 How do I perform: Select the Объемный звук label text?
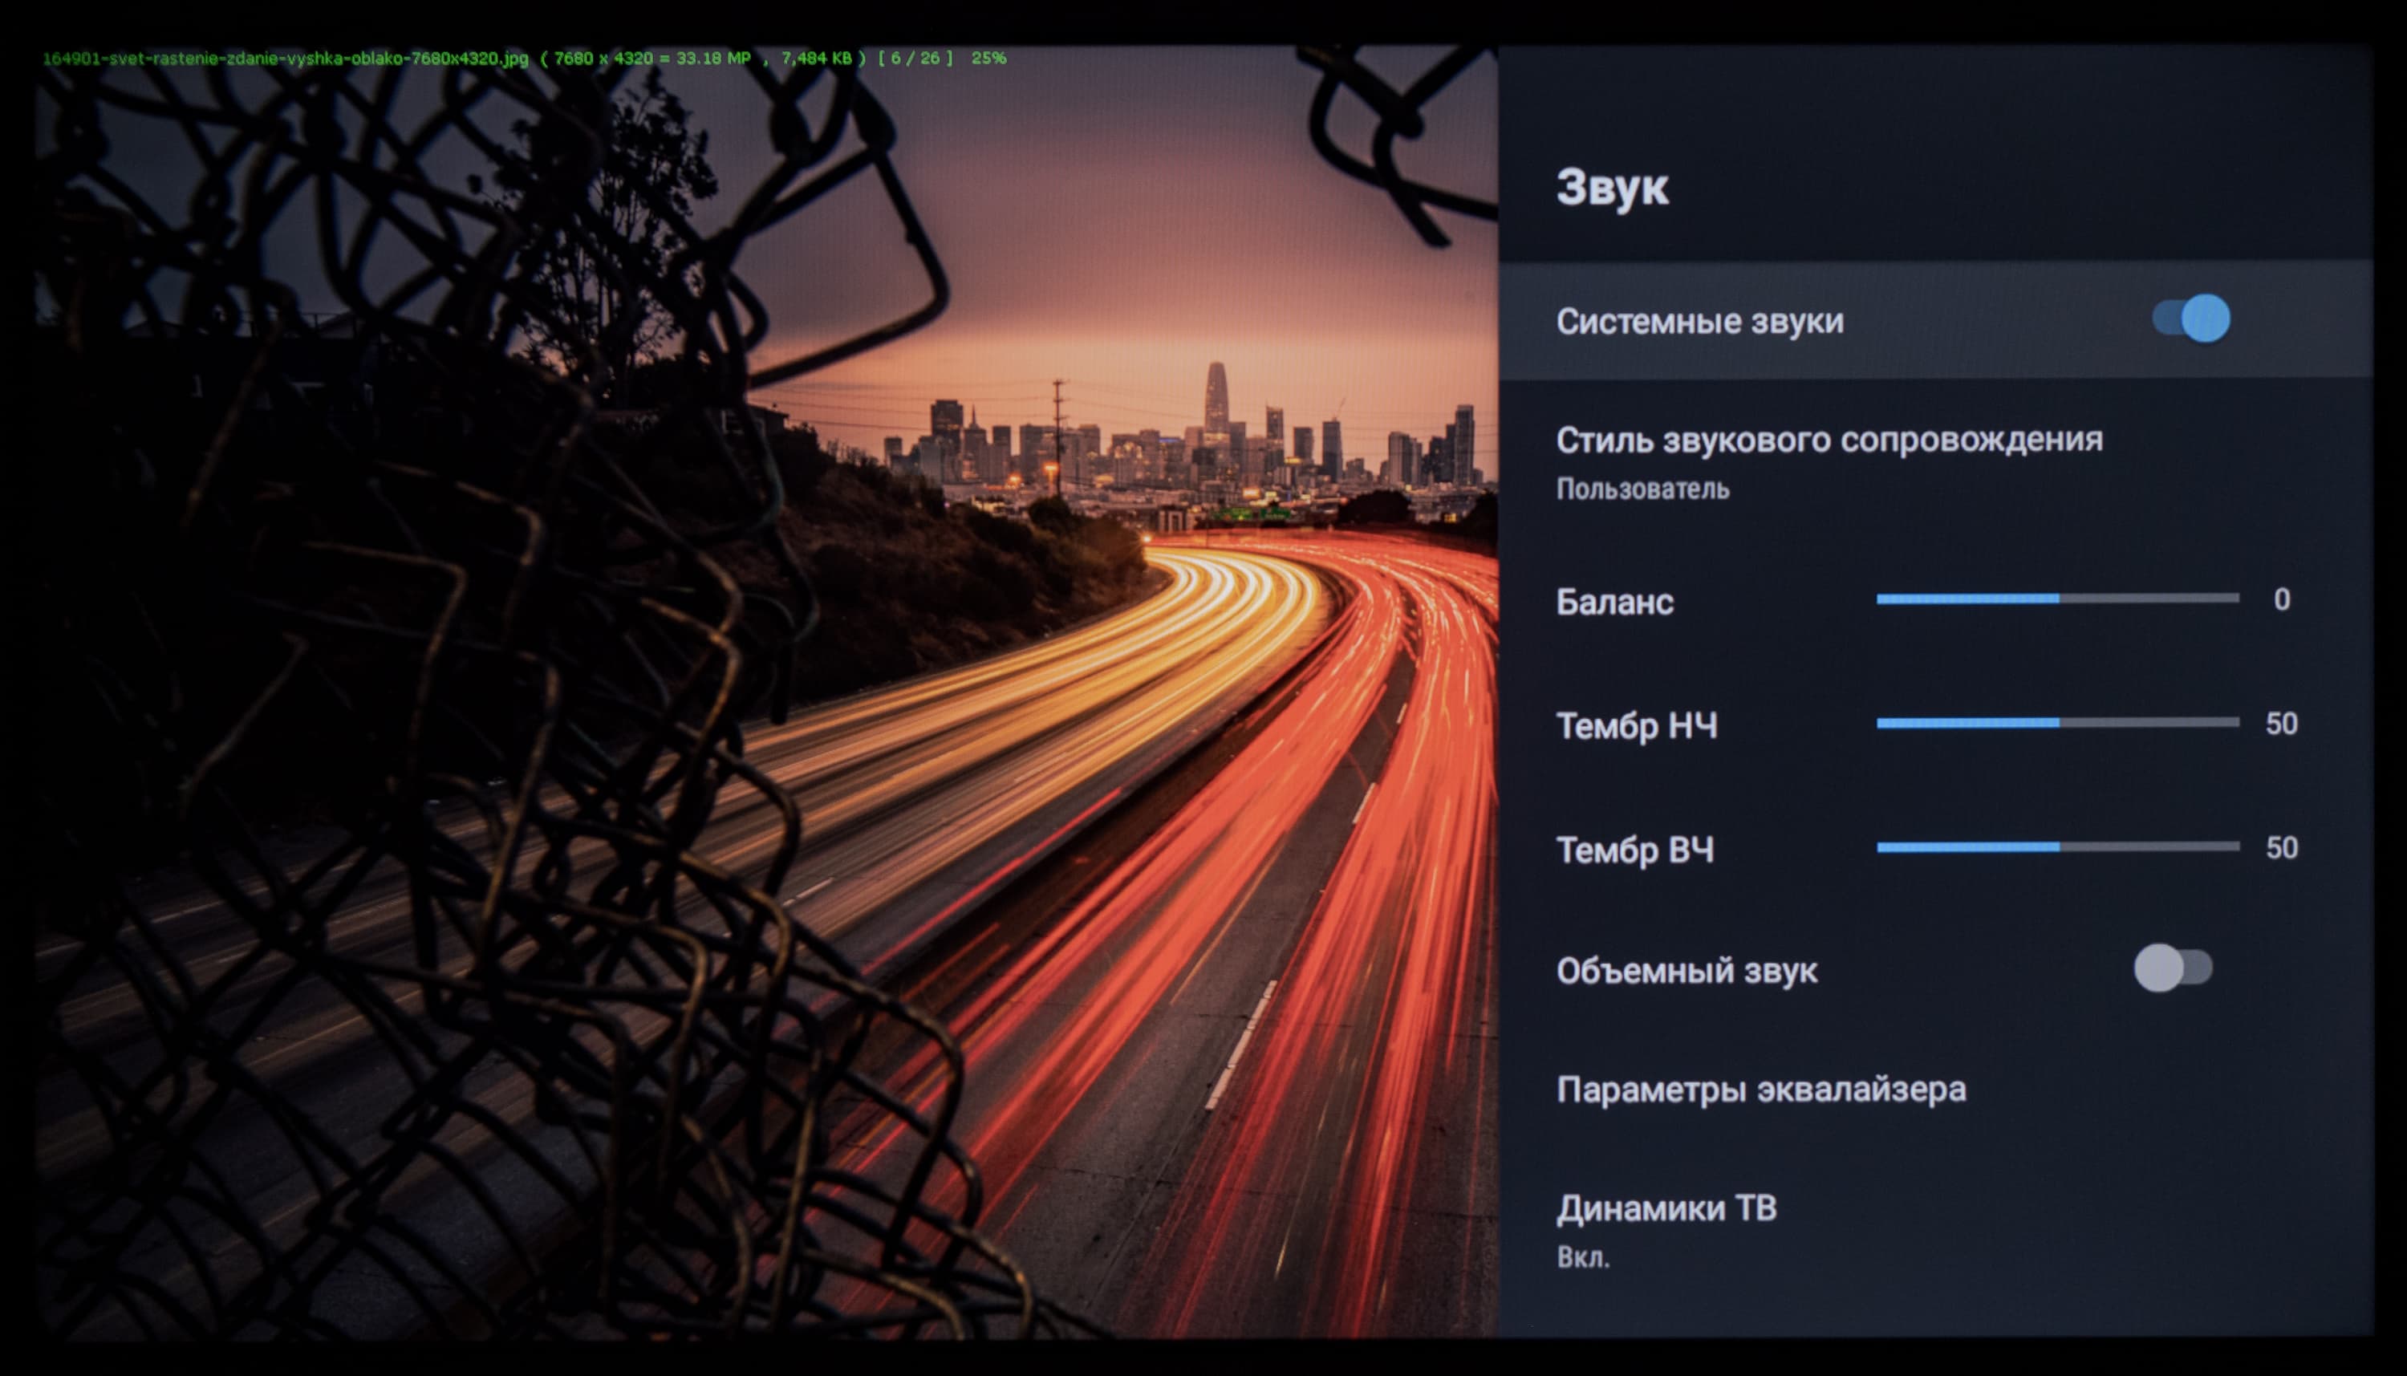pyautogui.click(x=1686, y=971)
